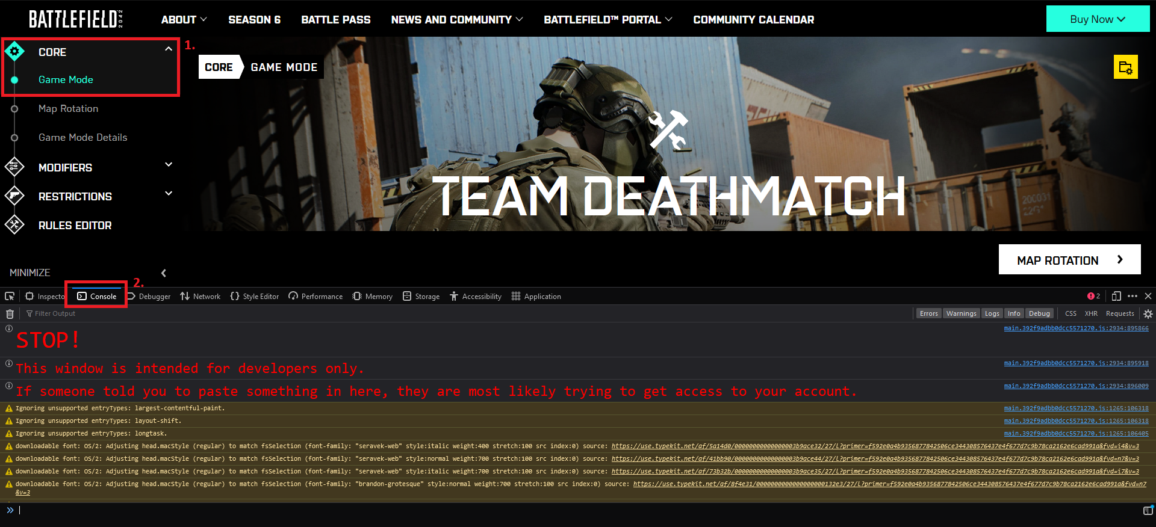Open the Season 6 menu item
Image resolution: width=1156 pixels, height=527 pixels.
[254, 20]
